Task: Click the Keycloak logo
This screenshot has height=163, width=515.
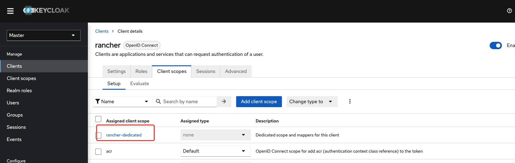Action: [x=46, y=10]
